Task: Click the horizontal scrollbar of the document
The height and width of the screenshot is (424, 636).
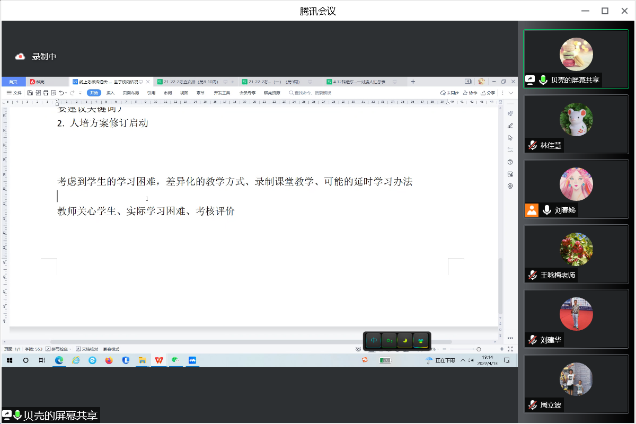Action: pos(251,342)
